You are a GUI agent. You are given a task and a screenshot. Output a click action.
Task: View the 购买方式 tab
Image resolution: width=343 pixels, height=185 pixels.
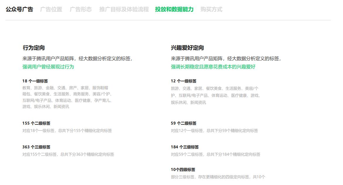[211, 9]
